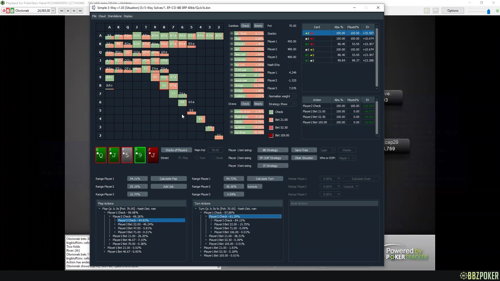Click the step-back rewind playback icon

(68, 11)
